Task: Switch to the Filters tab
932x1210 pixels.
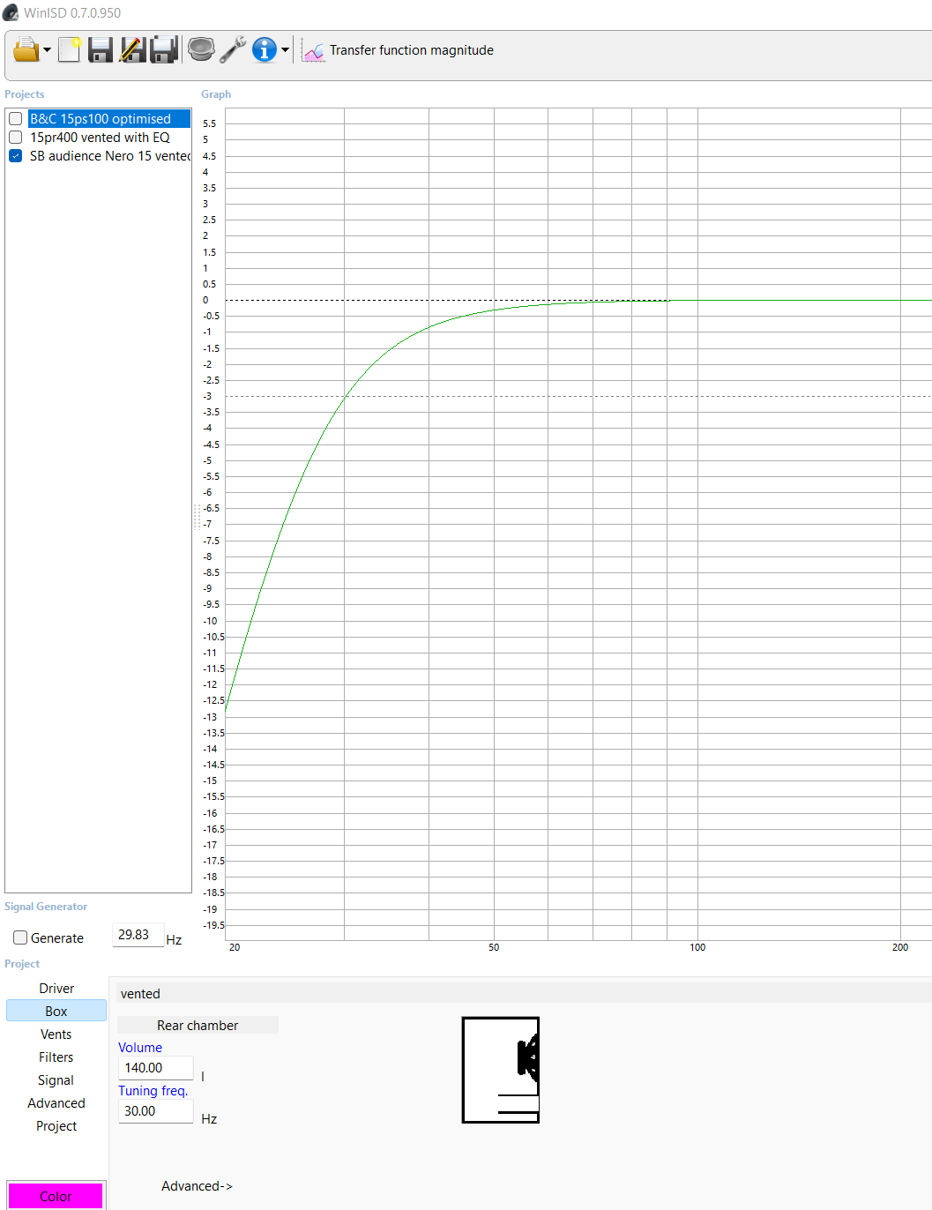Action: point(56,1057)
